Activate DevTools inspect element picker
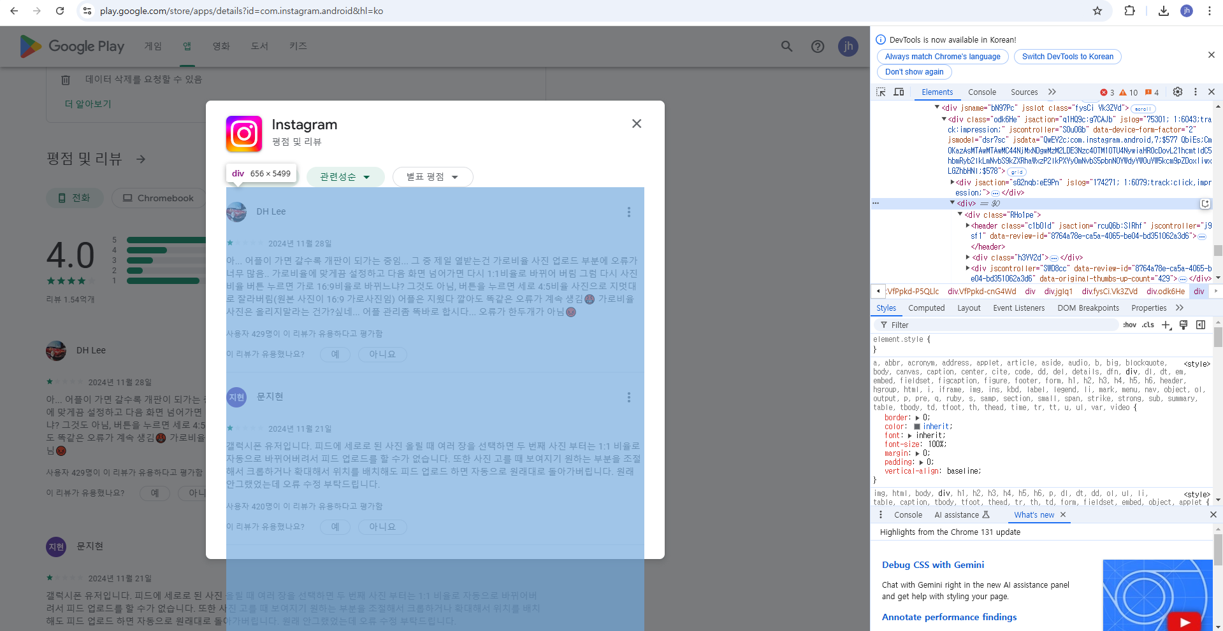The image size is (1223, 631). pos(881,92)
